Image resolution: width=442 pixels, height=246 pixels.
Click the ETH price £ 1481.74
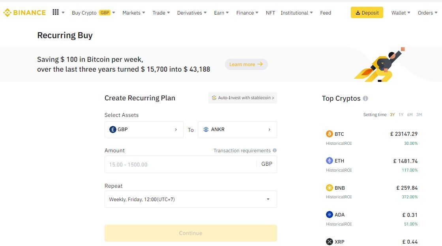tap(405, 161)
